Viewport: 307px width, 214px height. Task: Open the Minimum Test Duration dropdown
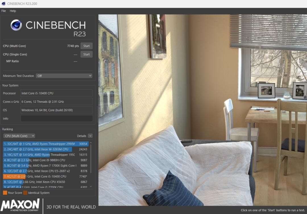64,76
